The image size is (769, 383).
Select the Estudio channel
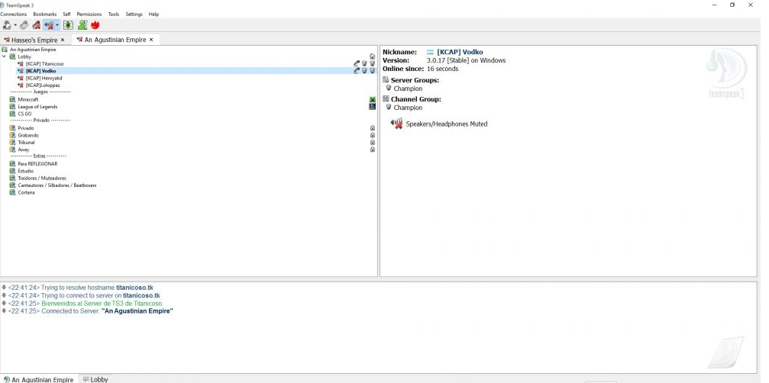pos(25,171)
